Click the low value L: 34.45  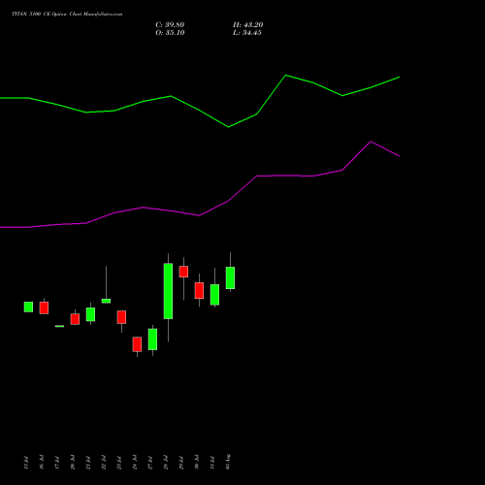pyautogui.click(x=247, y=33)
